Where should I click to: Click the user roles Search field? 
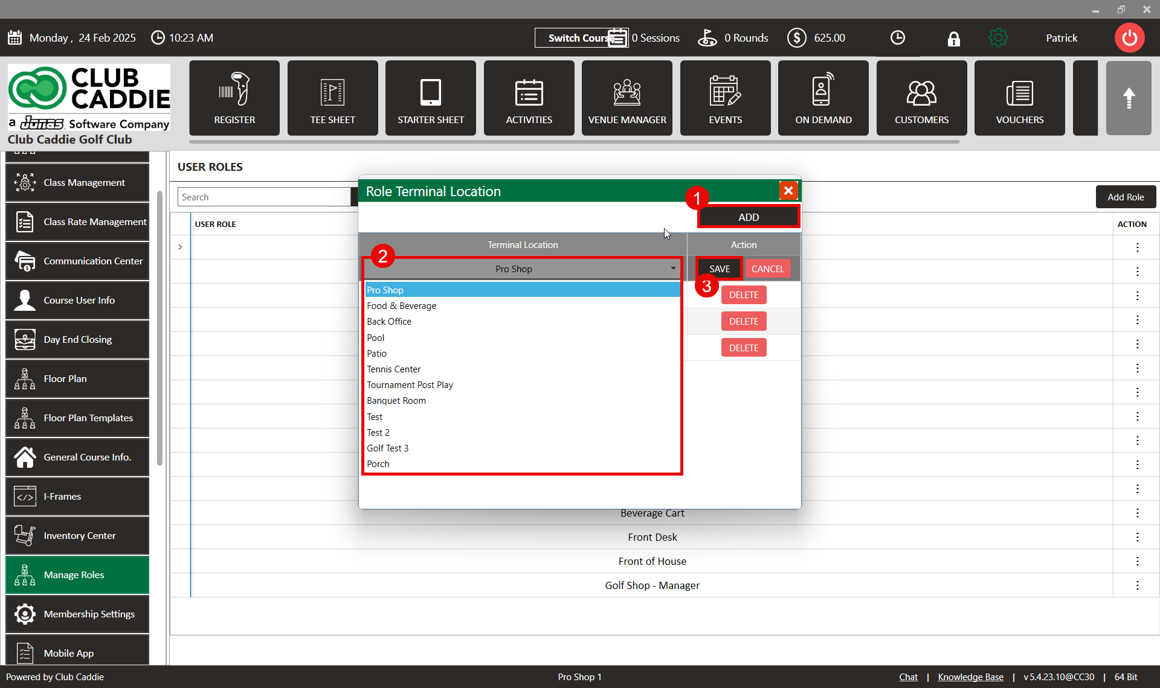coord(264,197)
